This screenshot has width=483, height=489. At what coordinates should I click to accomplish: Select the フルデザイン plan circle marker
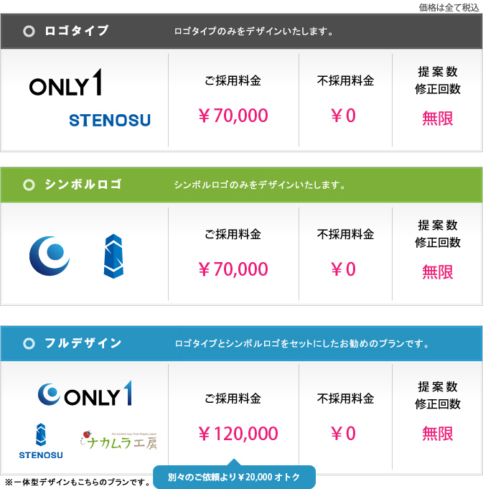(x=29, y=343)
